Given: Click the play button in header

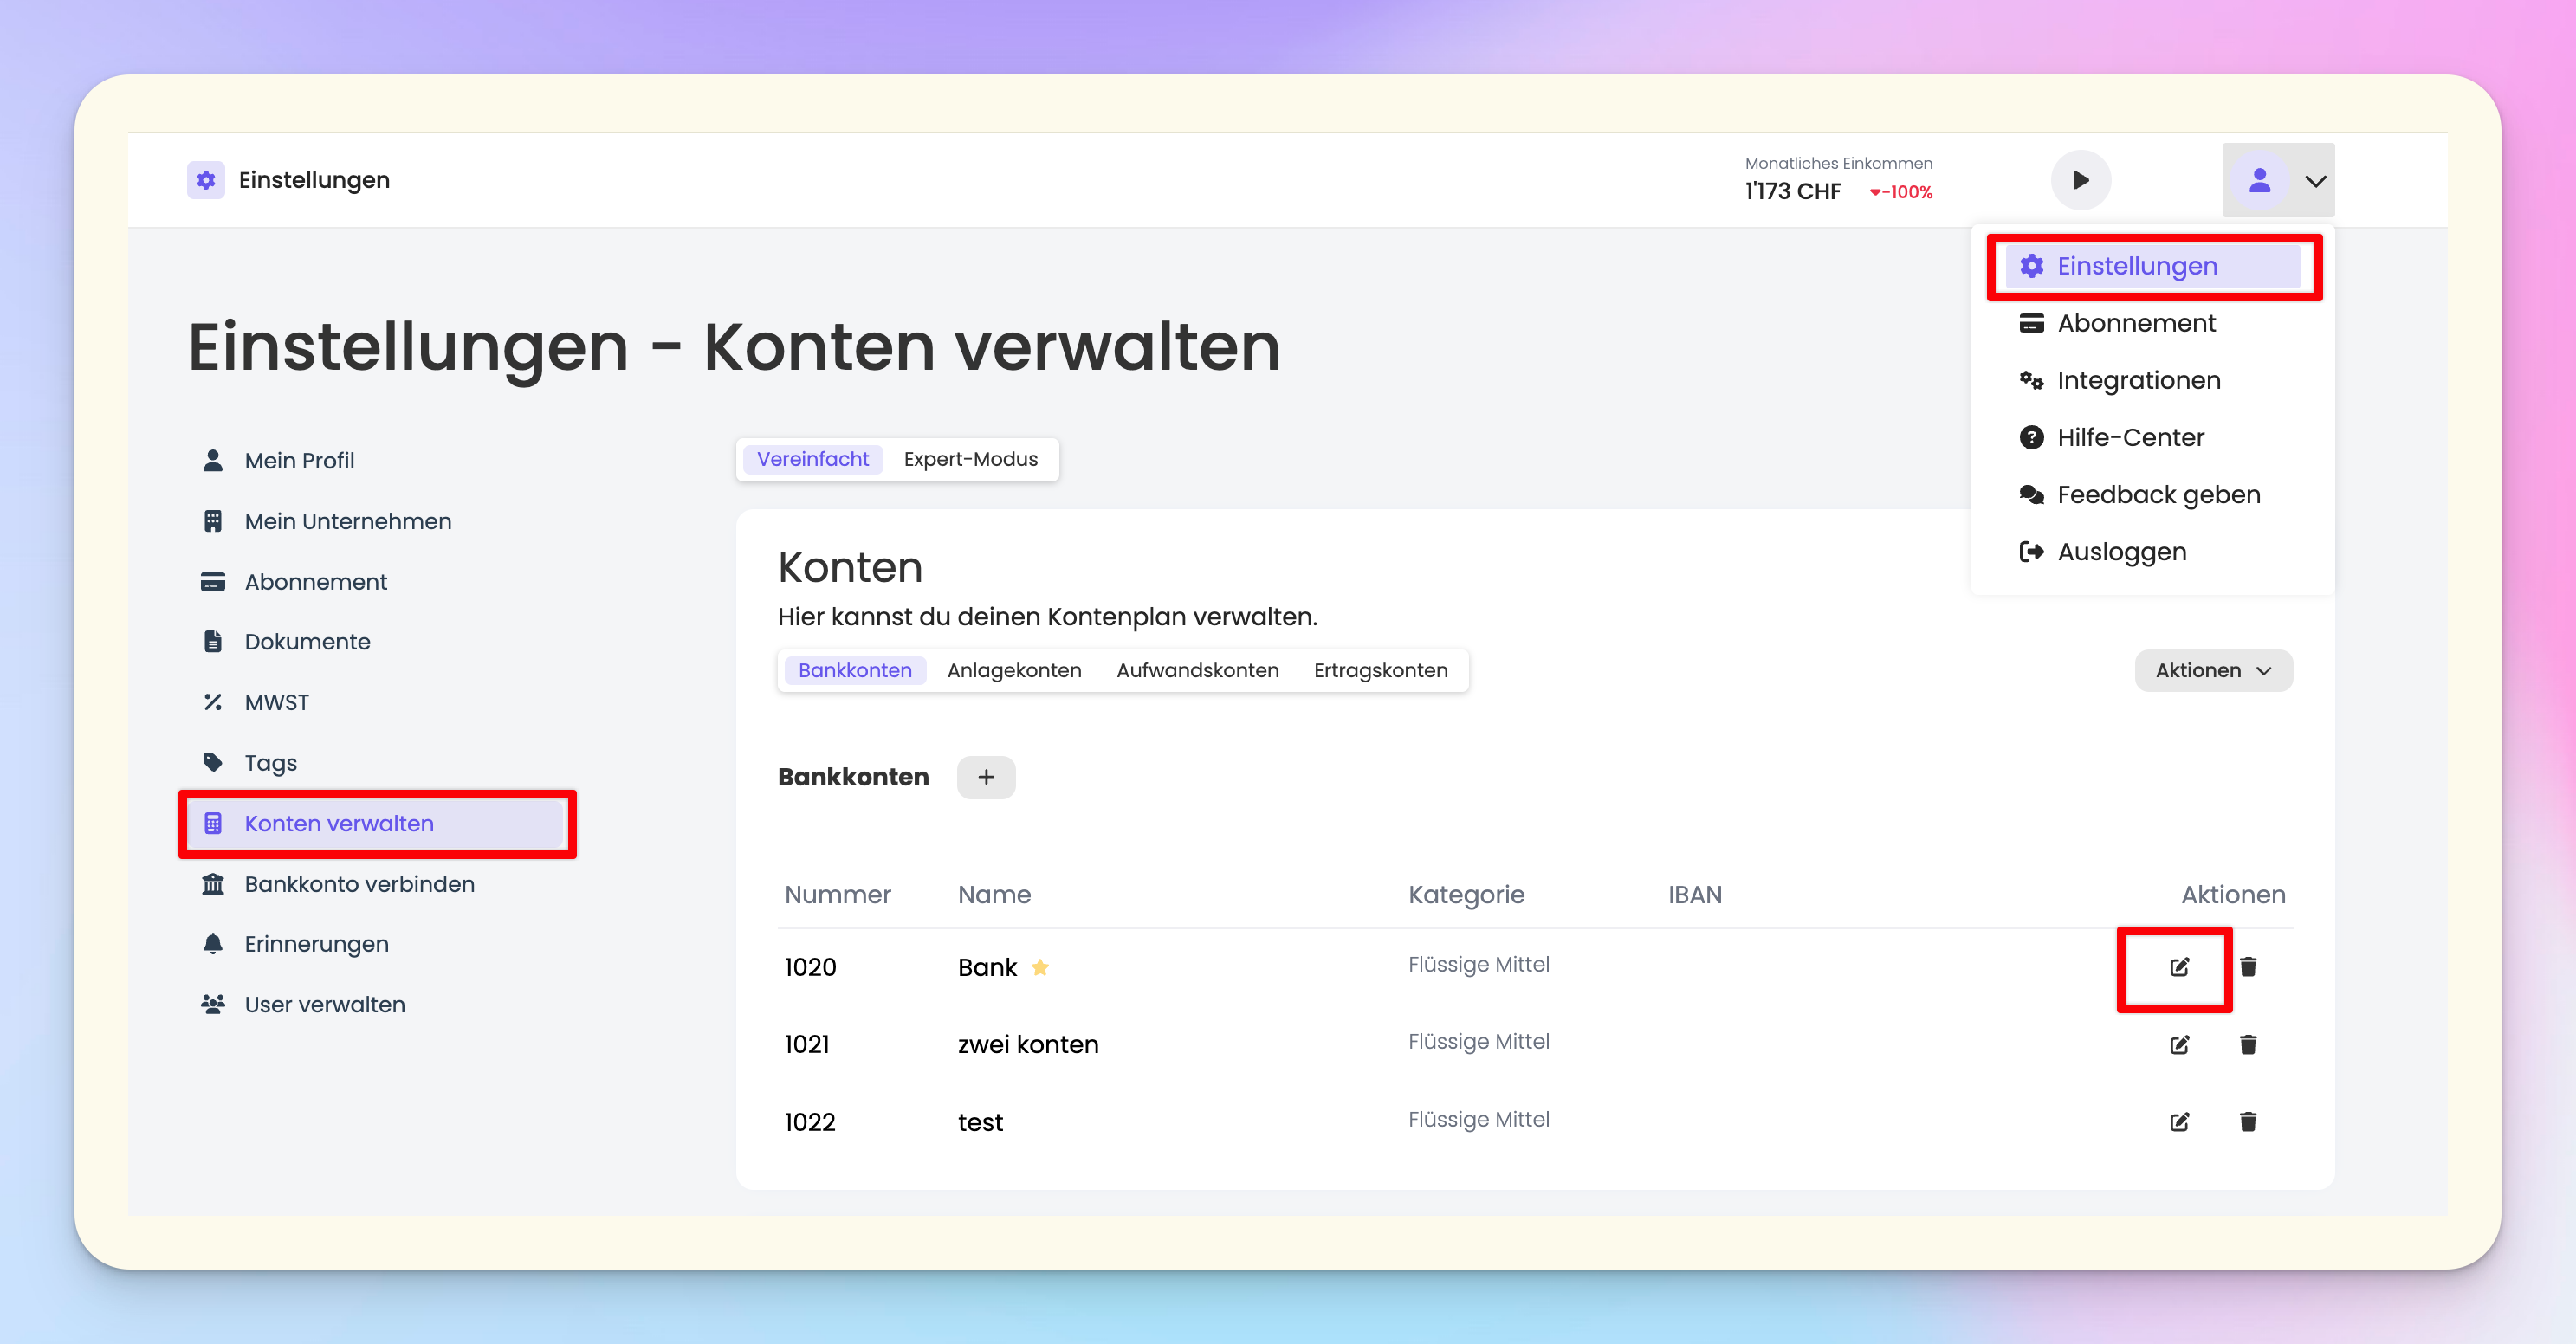Looking at the screenshot, I should pyautogui.click(x=2080, y=180).
